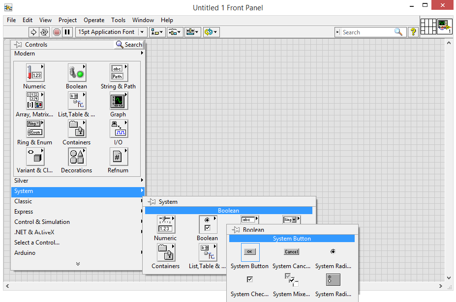
Task: Open the Project menu
Action: (x=67, y=20)
